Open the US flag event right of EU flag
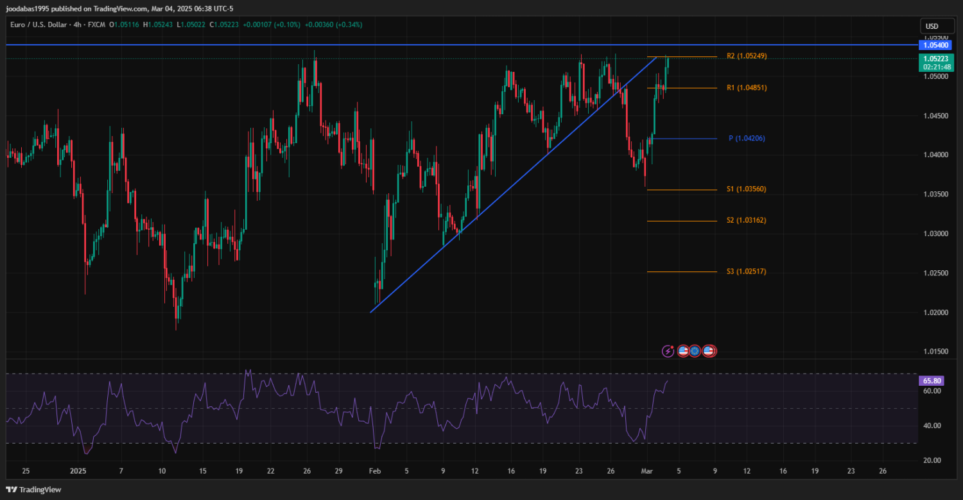The height and width of the screenshot is (500, 963). tap(709, 351)
